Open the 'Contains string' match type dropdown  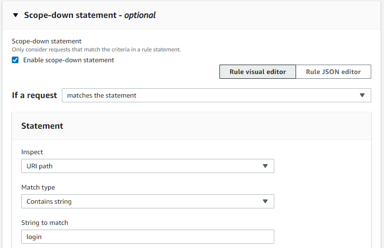pyautogui.click(x=142, y=201)
